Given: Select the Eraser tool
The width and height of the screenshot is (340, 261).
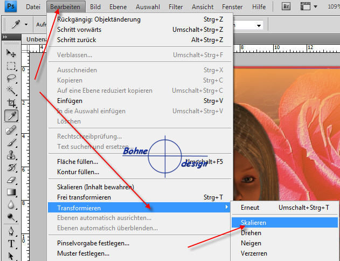Looking at the screenshot, I should [x=11, y=180].
